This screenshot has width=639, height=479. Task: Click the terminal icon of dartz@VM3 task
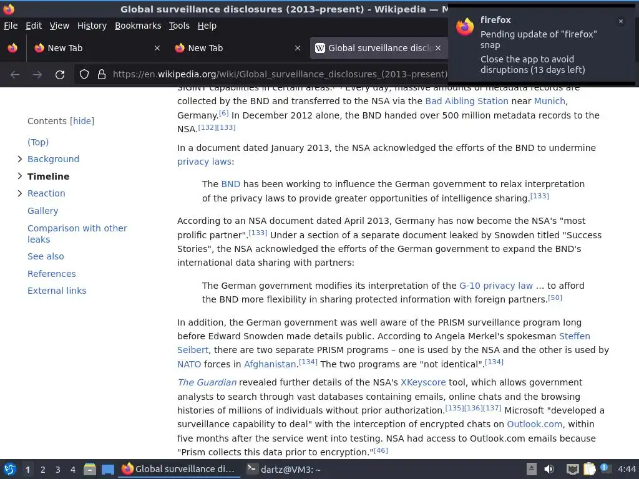(252, 469)
